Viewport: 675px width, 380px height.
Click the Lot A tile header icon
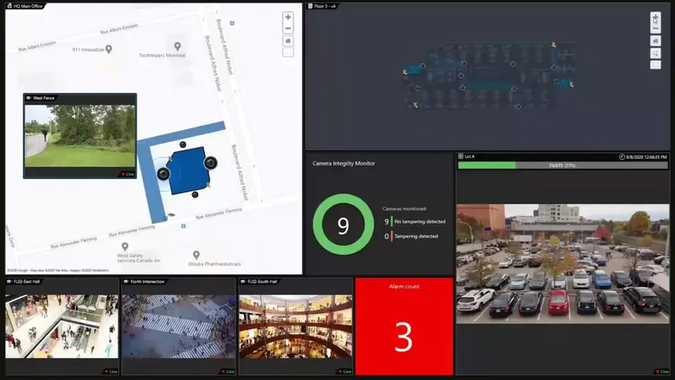tap(461, 156)
